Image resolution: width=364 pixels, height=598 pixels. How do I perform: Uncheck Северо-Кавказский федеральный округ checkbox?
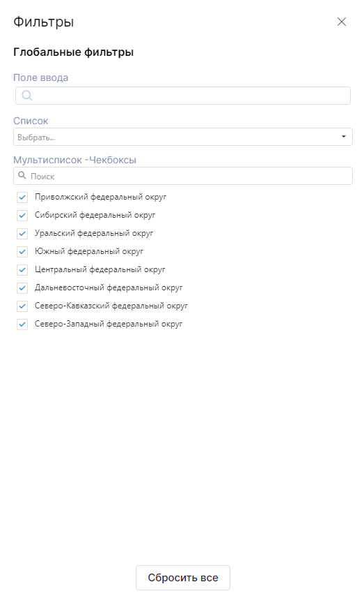22,306
